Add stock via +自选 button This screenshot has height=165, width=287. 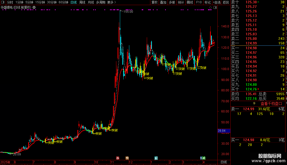[217, 2]
